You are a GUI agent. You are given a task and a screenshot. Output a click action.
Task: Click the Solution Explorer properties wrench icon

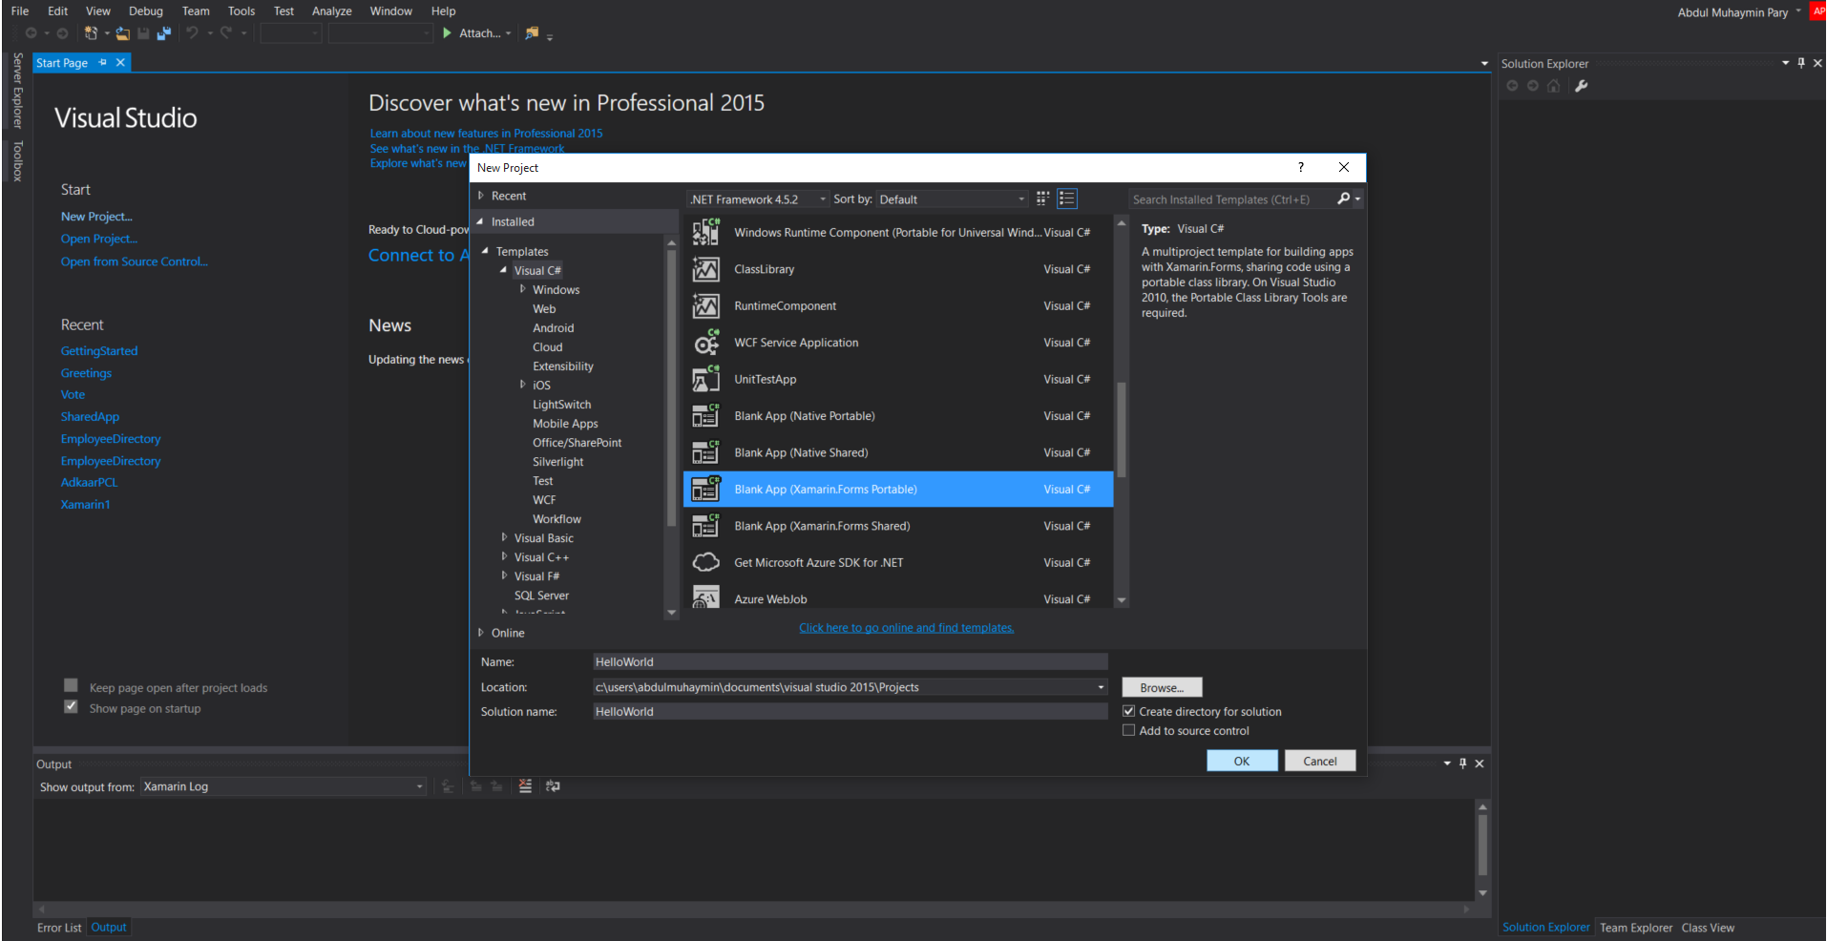pyautogui.click(x=1581, y=86)
